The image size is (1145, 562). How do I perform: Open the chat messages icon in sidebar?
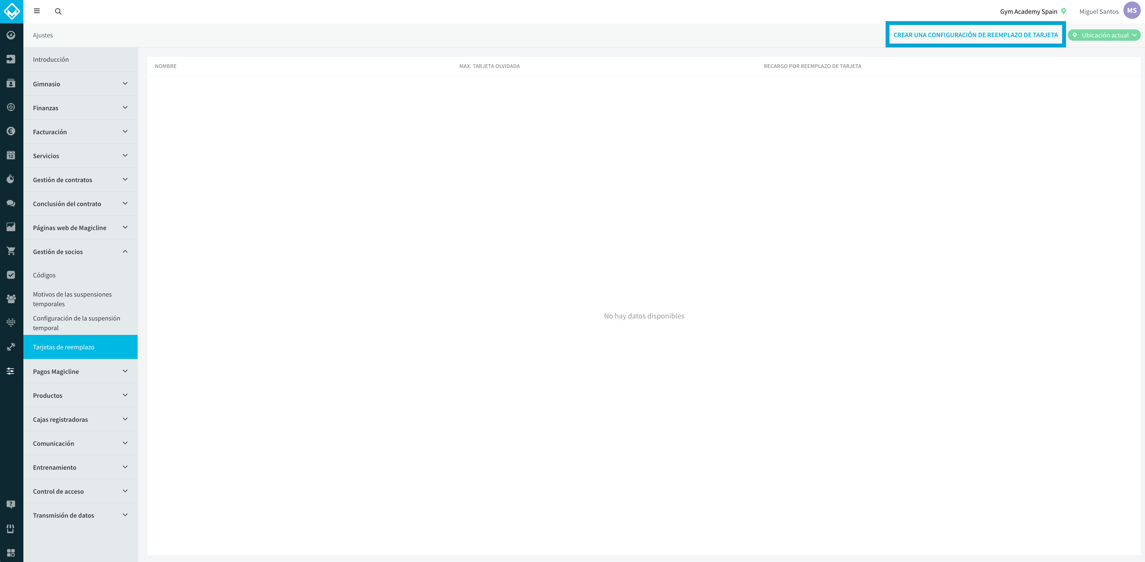point(11,203)
